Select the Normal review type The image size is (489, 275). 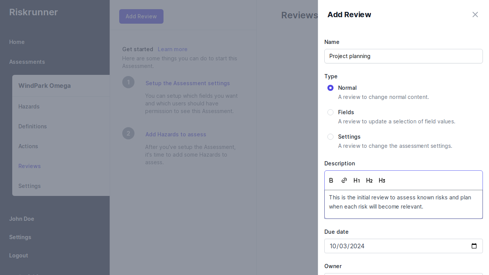330,88
